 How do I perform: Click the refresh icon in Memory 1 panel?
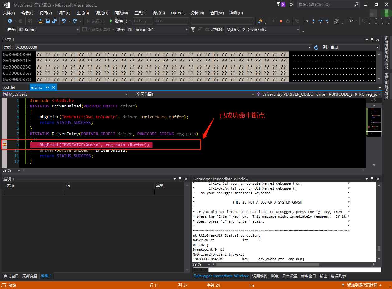[316, 47]
